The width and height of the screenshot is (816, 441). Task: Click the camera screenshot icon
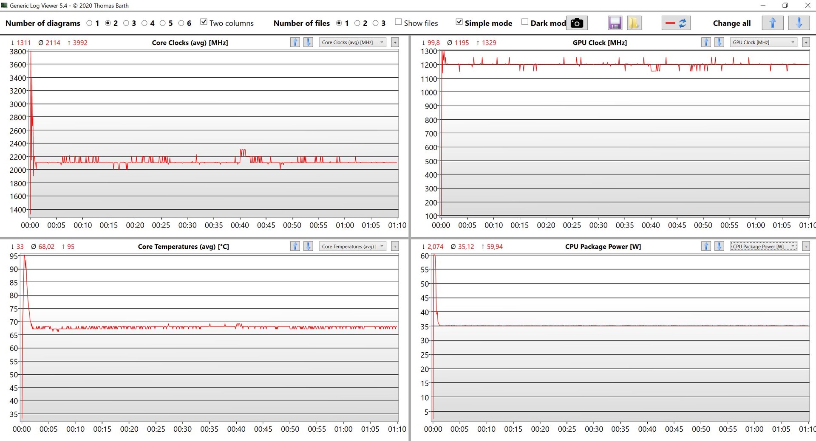pos(577,23)
